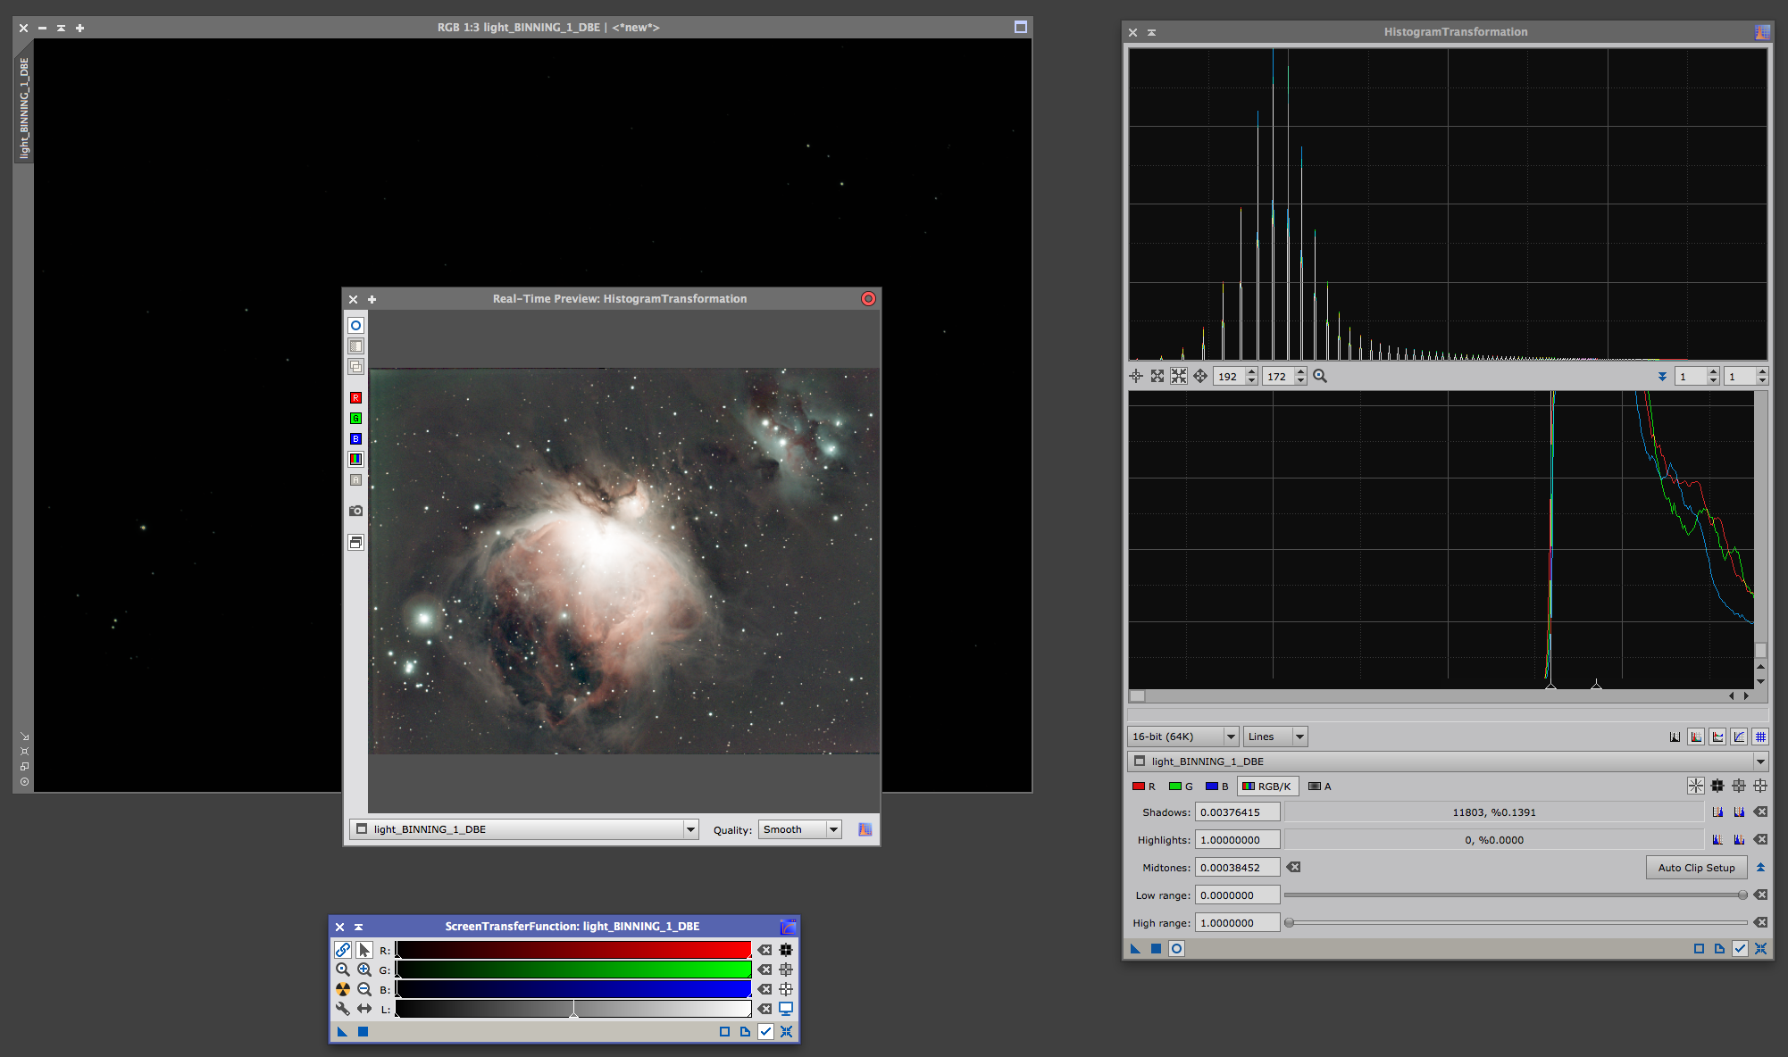Toggle the Real-Time Preview circle icon
1788x1057 pixels.
click(x=1177, y=949)
